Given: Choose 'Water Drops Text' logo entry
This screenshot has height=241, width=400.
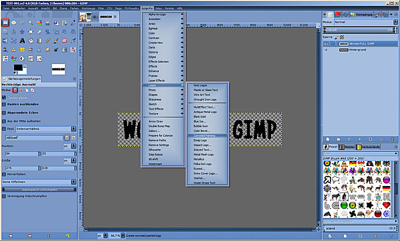Looking at the screenshot, I should (207, 183).
